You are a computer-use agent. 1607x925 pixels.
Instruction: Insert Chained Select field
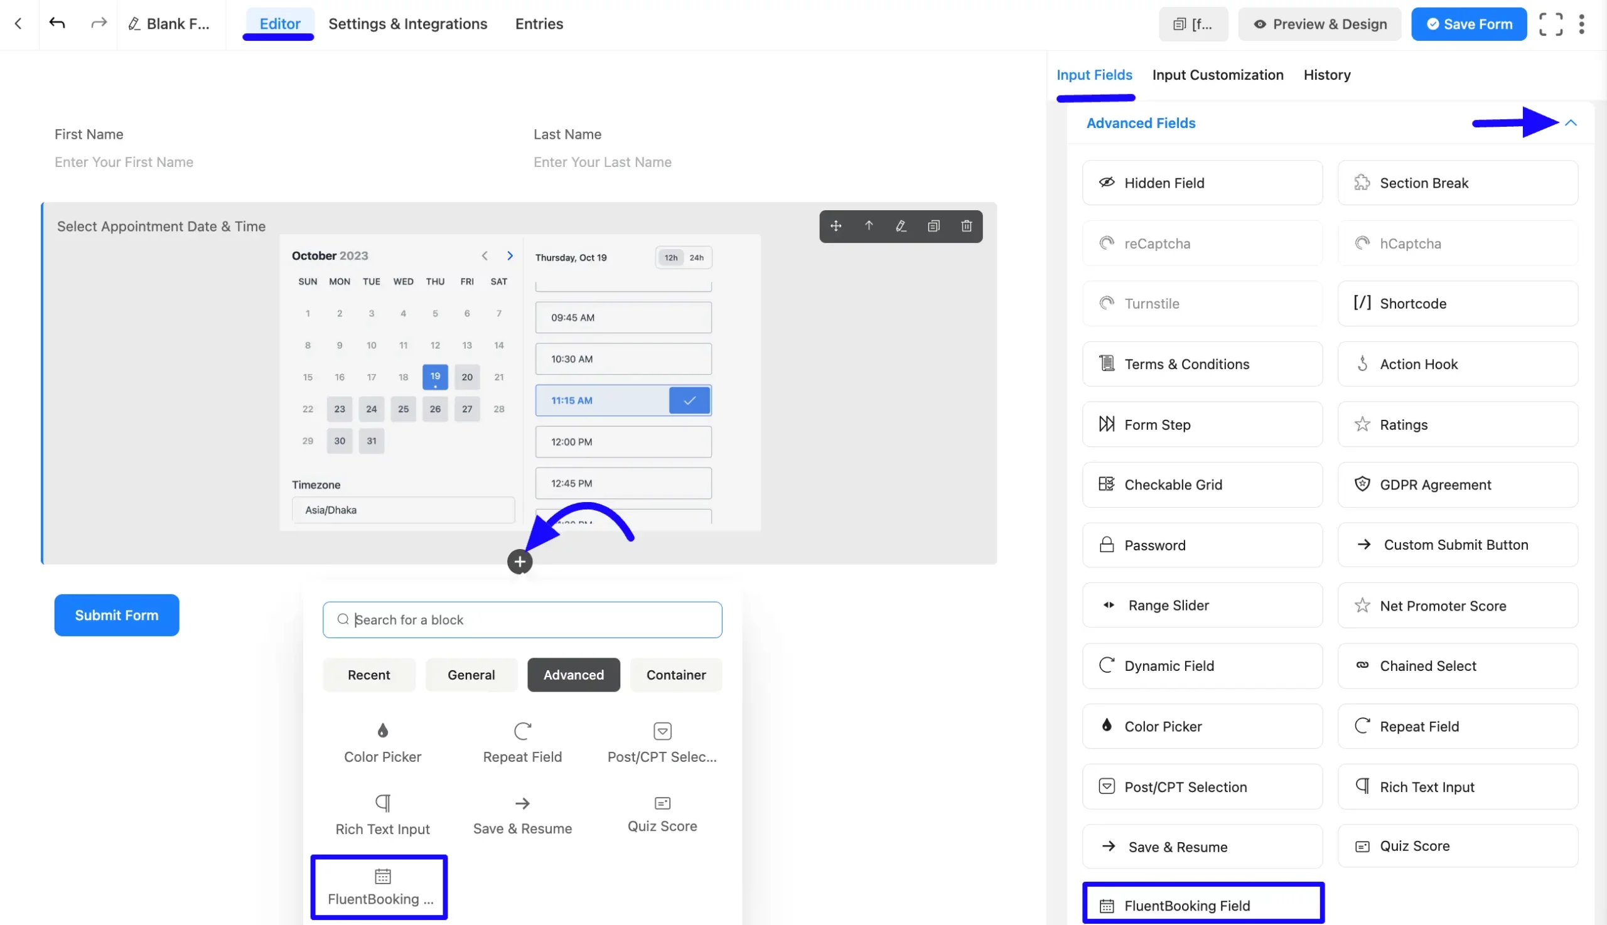[x=1458, y=666]
